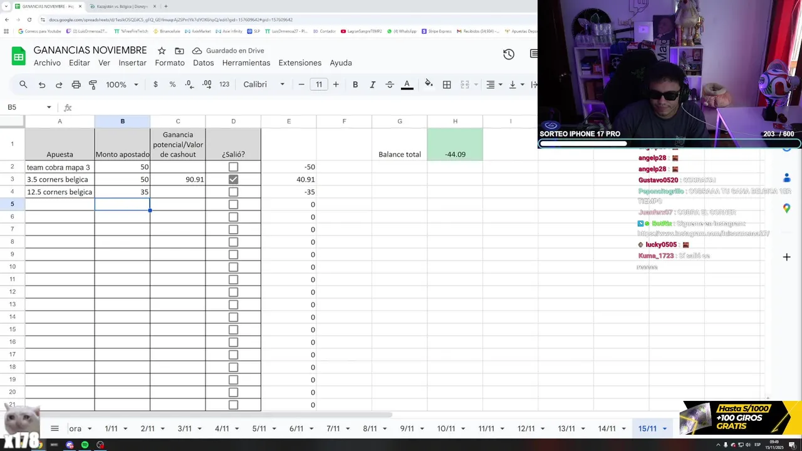Tick the checkbox in row 6
The width and height of the screenshot is (802, 451).
click(233, 217)
